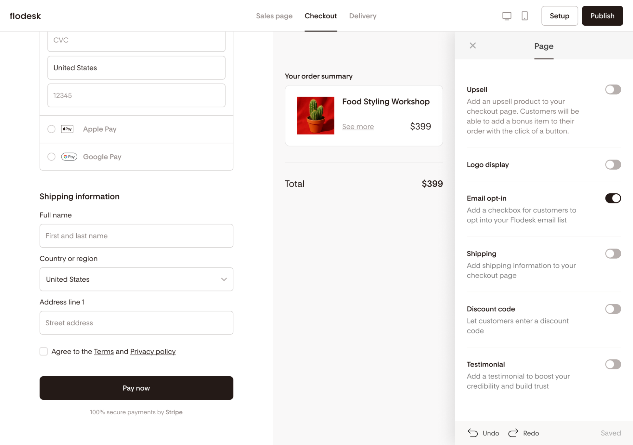This screenshot has height=445, width=633.
Task: Click the Street address input field
Action: click(136, 323)
